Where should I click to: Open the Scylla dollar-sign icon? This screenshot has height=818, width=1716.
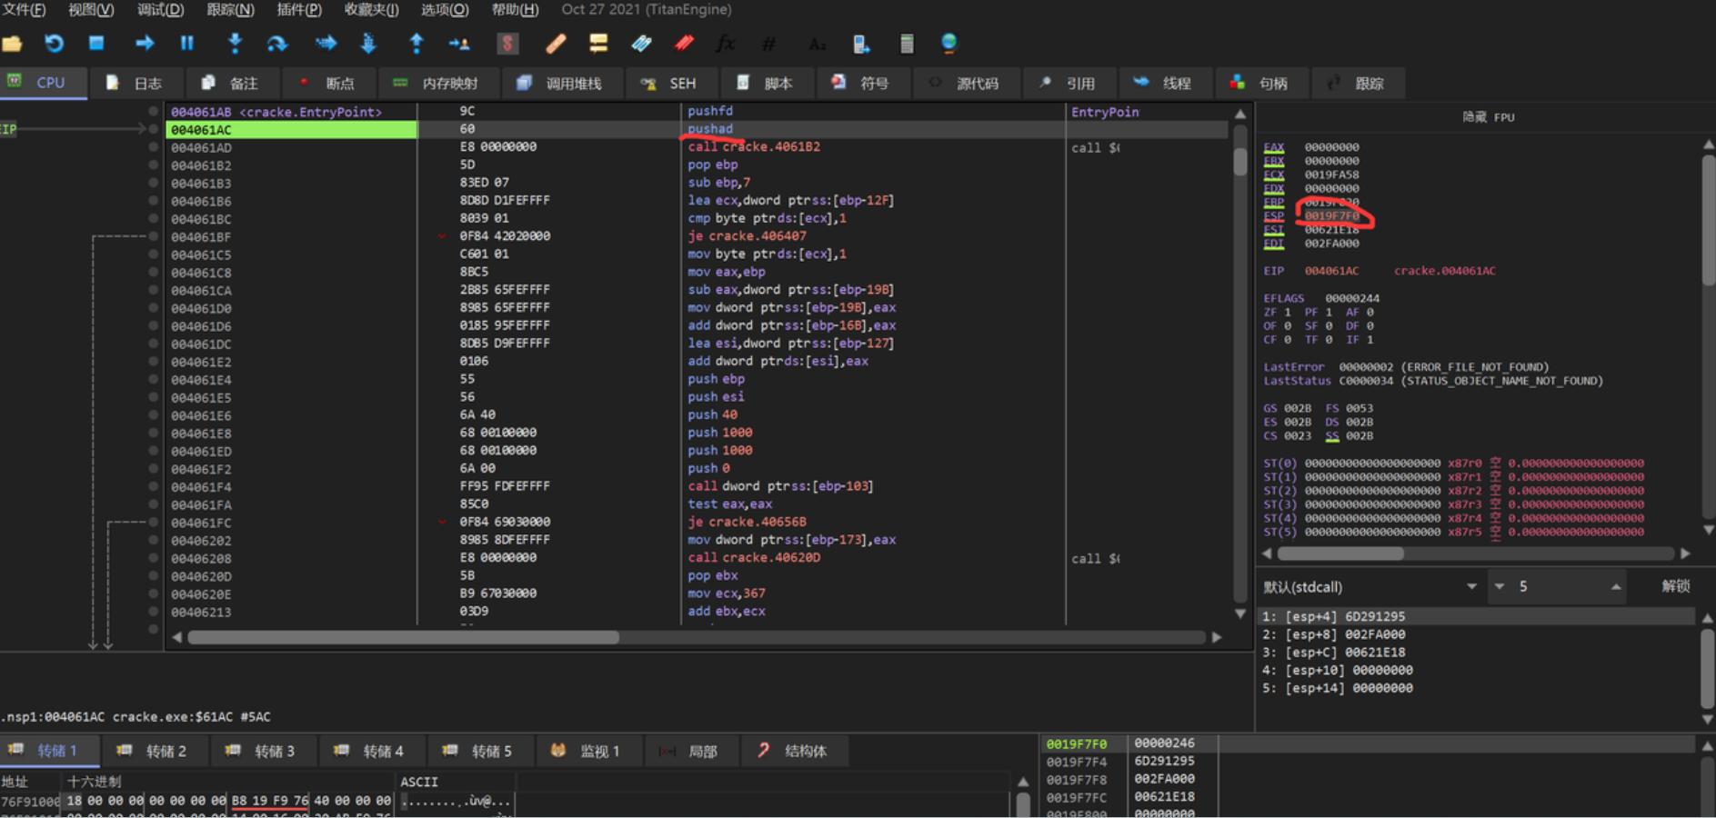coord(507,43)
